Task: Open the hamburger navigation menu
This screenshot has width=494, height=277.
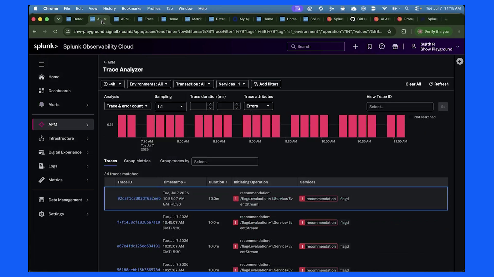Action: [x=41, y=64]
